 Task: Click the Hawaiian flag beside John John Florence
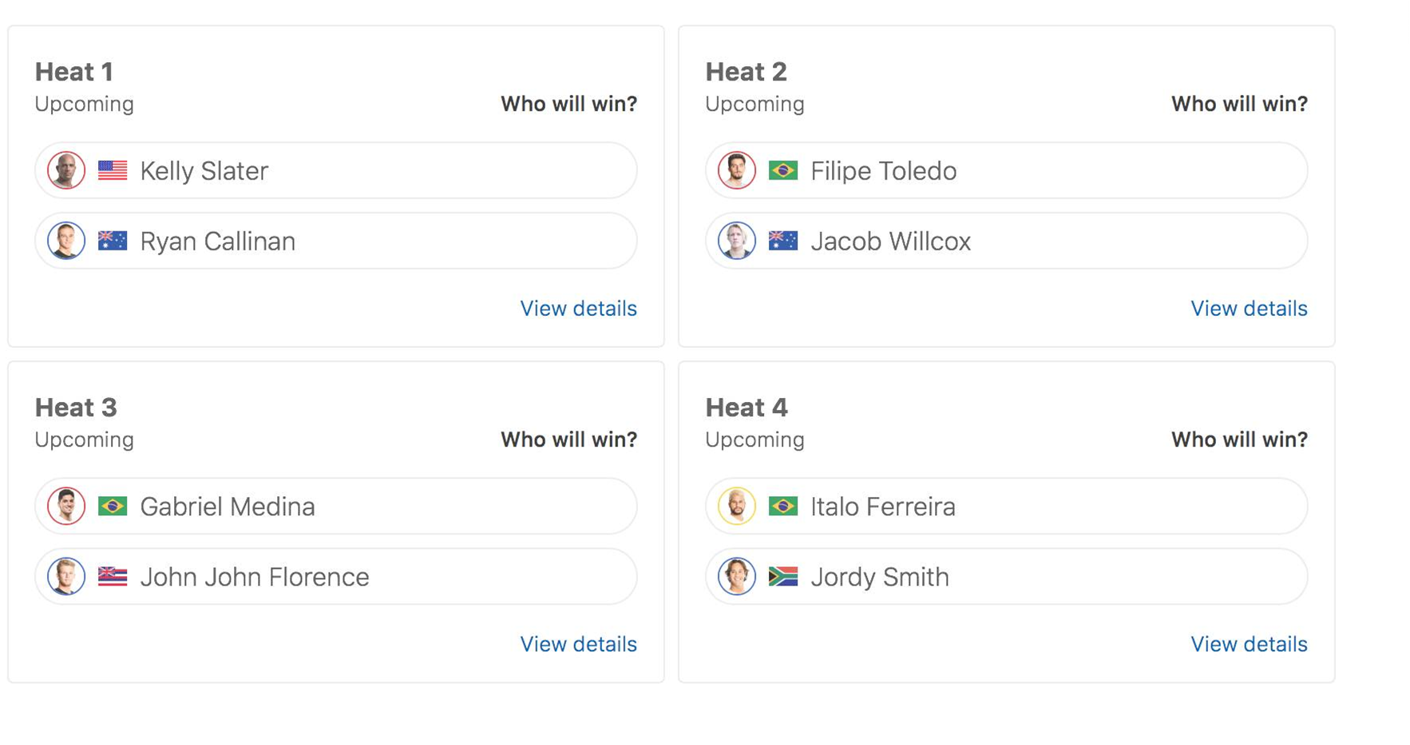(113, 577)
